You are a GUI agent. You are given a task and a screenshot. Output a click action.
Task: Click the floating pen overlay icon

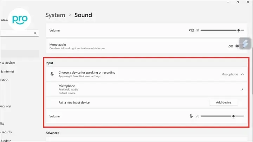(x=245, y=43)
